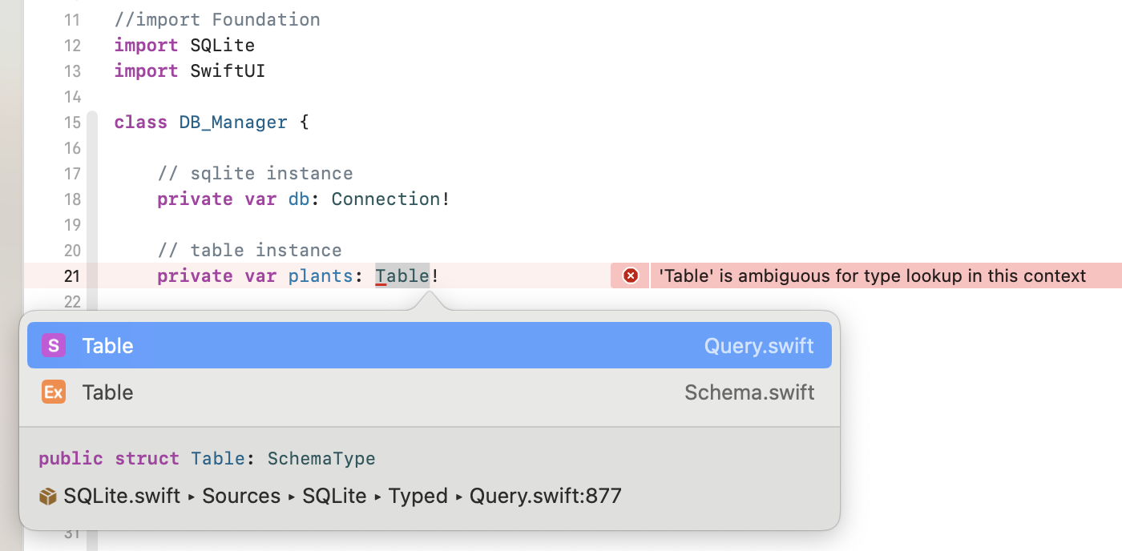Click 'Connection' type on line 18
Image resolution: width=1122 pixels, height=551 pixels.
coord(385,199)
